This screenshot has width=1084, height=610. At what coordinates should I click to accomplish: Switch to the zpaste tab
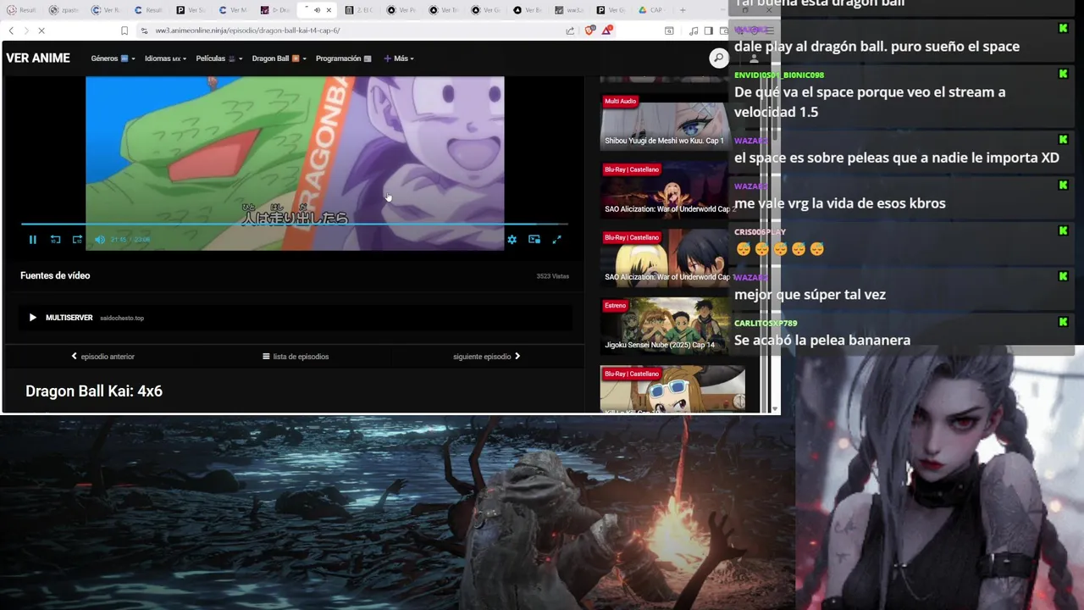(64, 10)
